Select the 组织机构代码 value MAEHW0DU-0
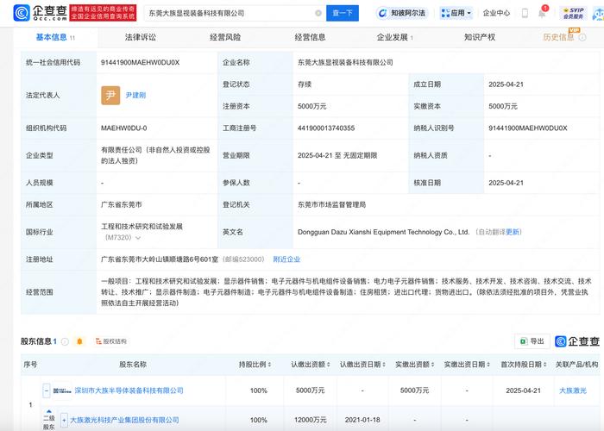The height and width of the screenshot is (431, 604). coord(123,128)
